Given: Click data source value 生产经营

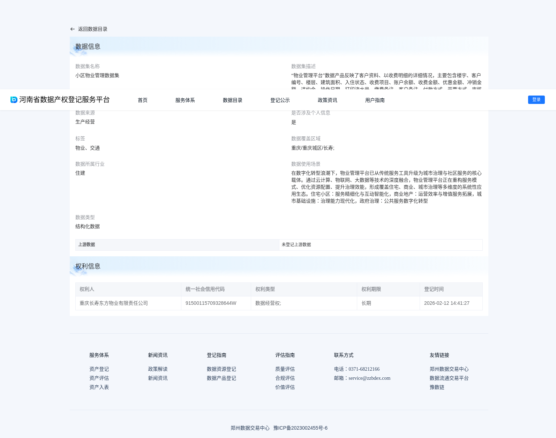Looking at the screenshot, I should [85, 122].
